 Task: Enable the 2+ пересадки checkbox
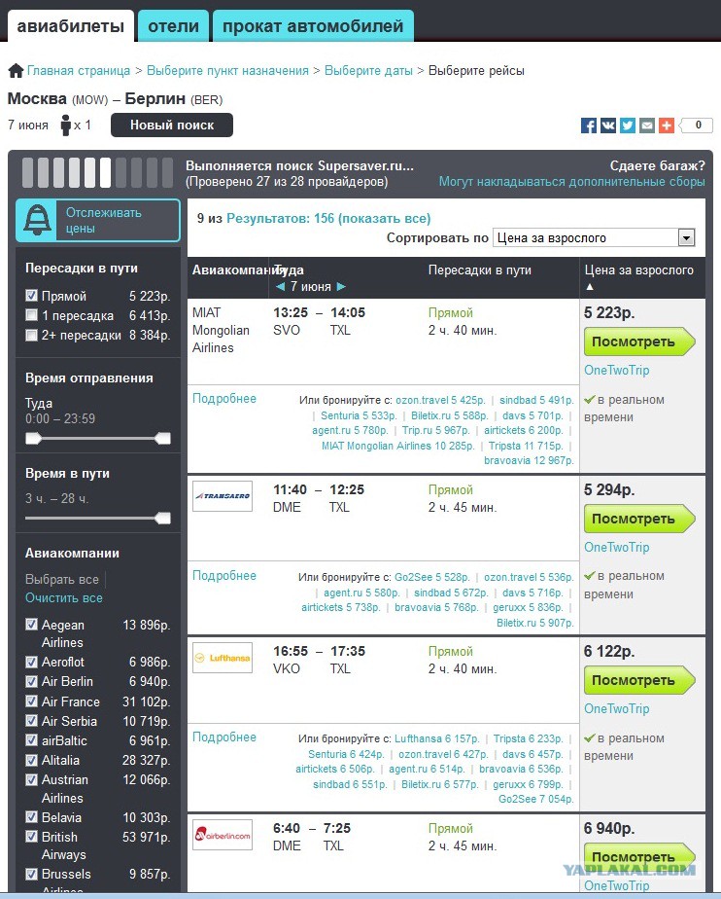pos(32,335)
